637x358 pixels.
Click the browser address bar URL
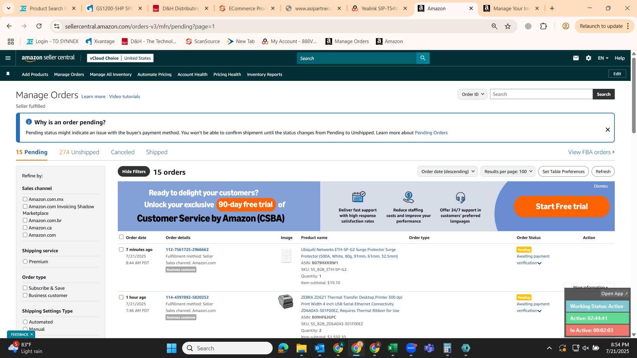[140, 26]
